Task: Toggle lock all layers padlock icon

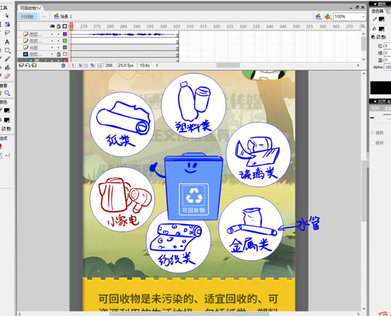Action: pos(58,26)
